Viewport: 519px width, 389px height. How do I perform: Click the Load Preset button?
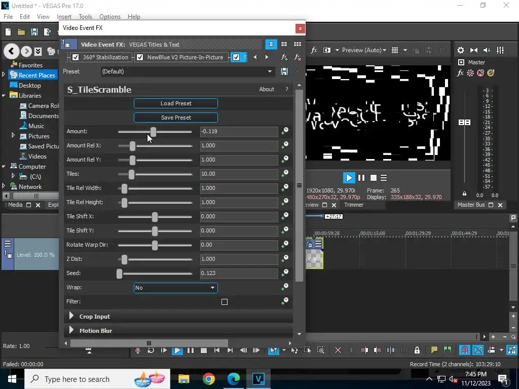pos(176,103)
